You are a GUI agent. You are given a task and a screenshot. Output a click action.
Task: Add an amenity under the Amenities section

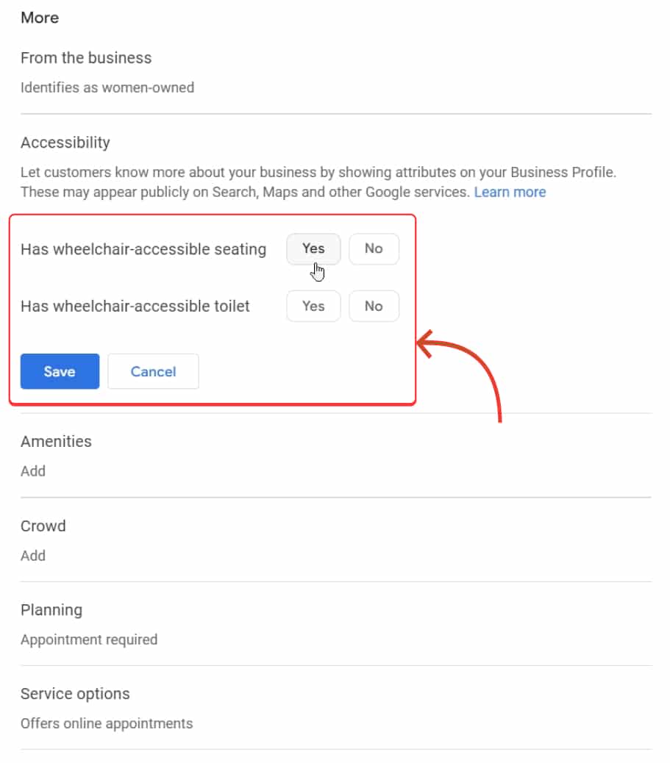(33, 470)
